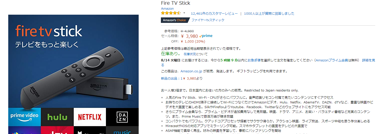Open the 1000+ answered questions link
The image size is (377, 134).
(x=269, y=13)
